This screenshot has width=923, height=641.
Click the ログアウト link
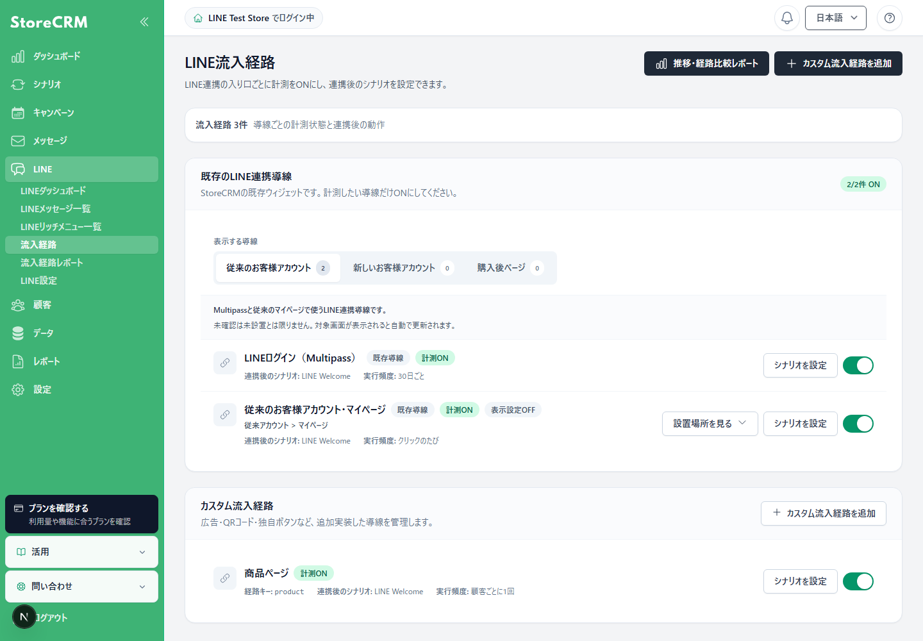pos(52,618)
